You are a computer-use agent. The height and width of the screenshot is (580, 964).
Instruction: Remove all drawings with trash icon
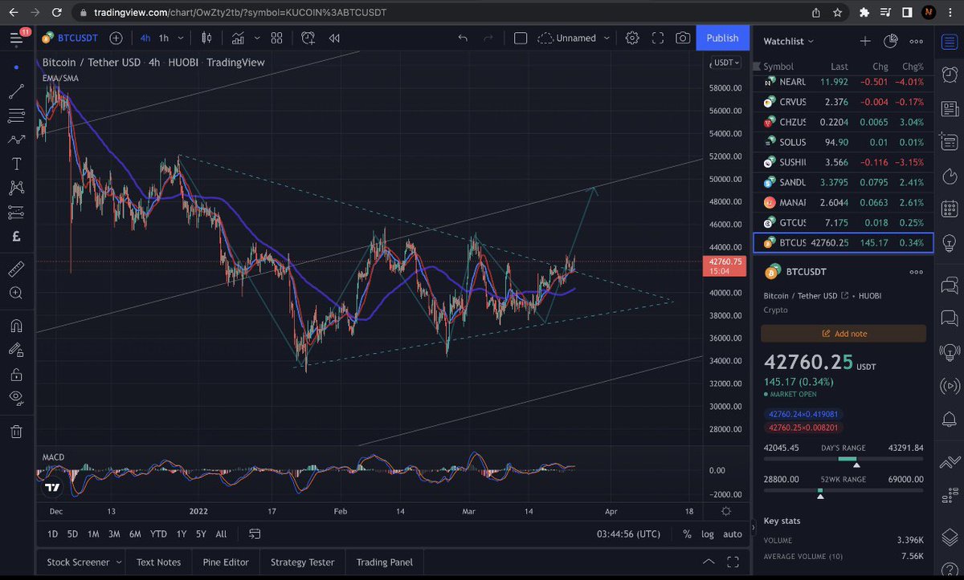point(16,432)
